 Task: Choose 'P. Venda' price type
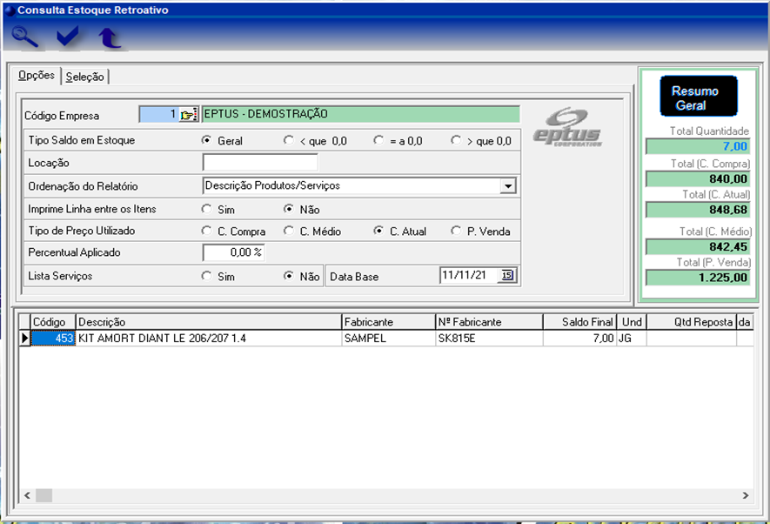pos(456,232)
